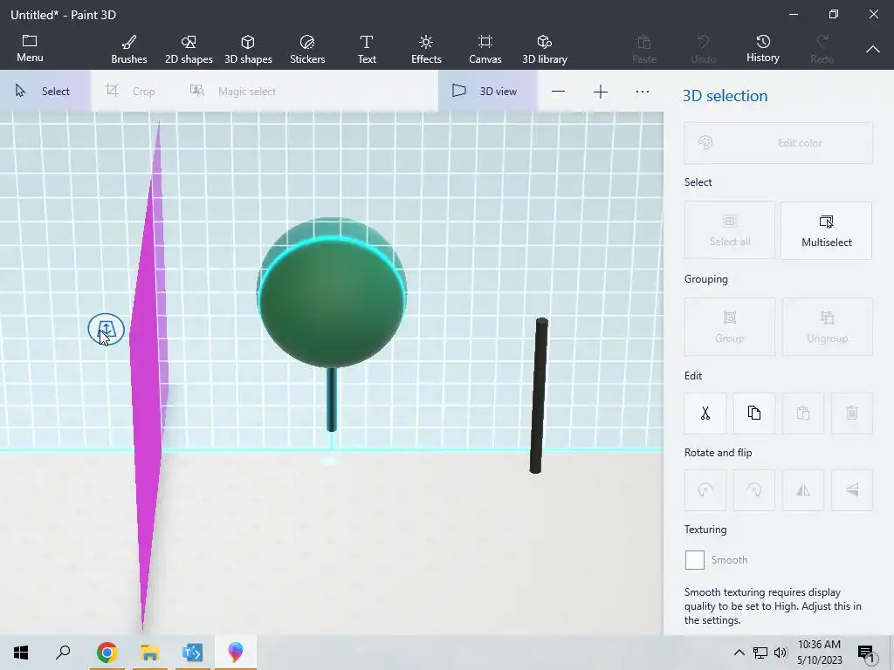Click the paste clipboard icon under Edit
The image size is (894, 670).
[803, 413]
